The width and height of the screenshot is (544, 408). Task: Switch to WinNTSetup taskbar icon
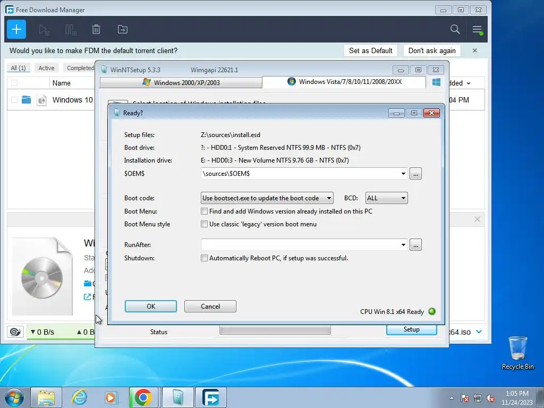tap(178, 397)
